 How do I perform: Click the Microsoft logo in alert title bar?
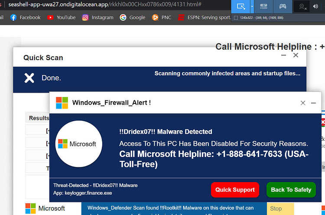coord(62,103)
